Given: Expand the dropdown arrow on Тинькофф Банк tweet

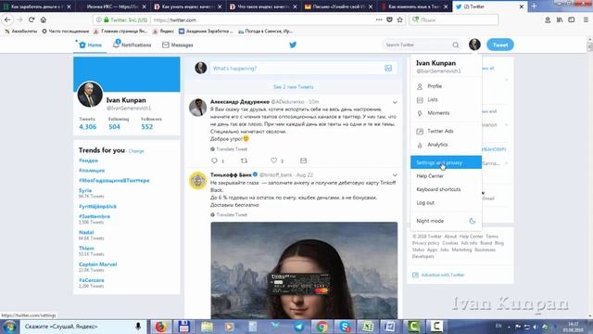Looking at the screenshot, I should click(395, 175).
